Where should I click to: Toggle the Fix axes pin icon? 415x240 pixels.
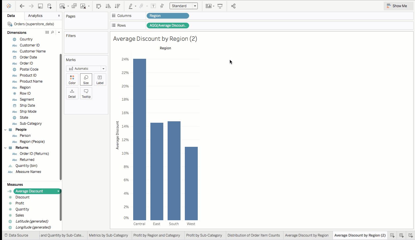(x=162, y=6)
